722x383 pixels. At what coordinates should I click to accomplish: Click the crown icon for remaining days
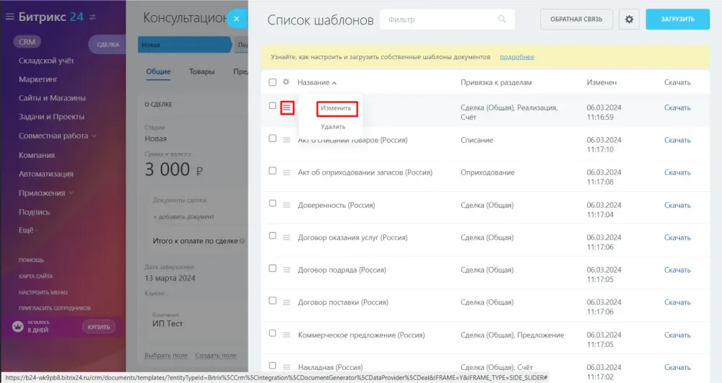[17, 327]
